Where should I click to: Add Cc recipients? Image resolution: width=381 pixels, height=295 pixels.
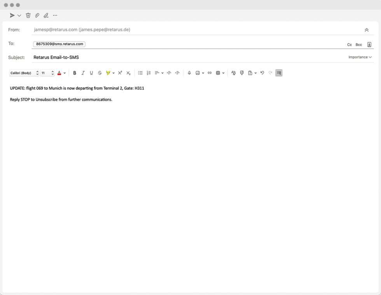tap(349, 44)
